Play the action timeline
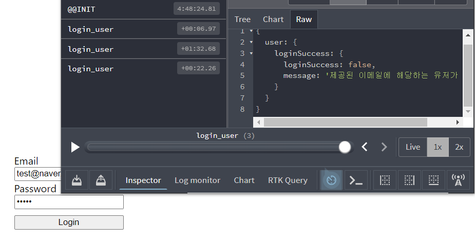Screen dimensions: 475x244 [x=75, y=147]
